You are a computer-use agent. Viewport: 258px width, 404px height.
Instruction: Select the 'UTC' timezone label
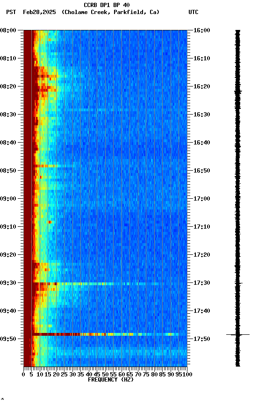(x=193, y=12)
